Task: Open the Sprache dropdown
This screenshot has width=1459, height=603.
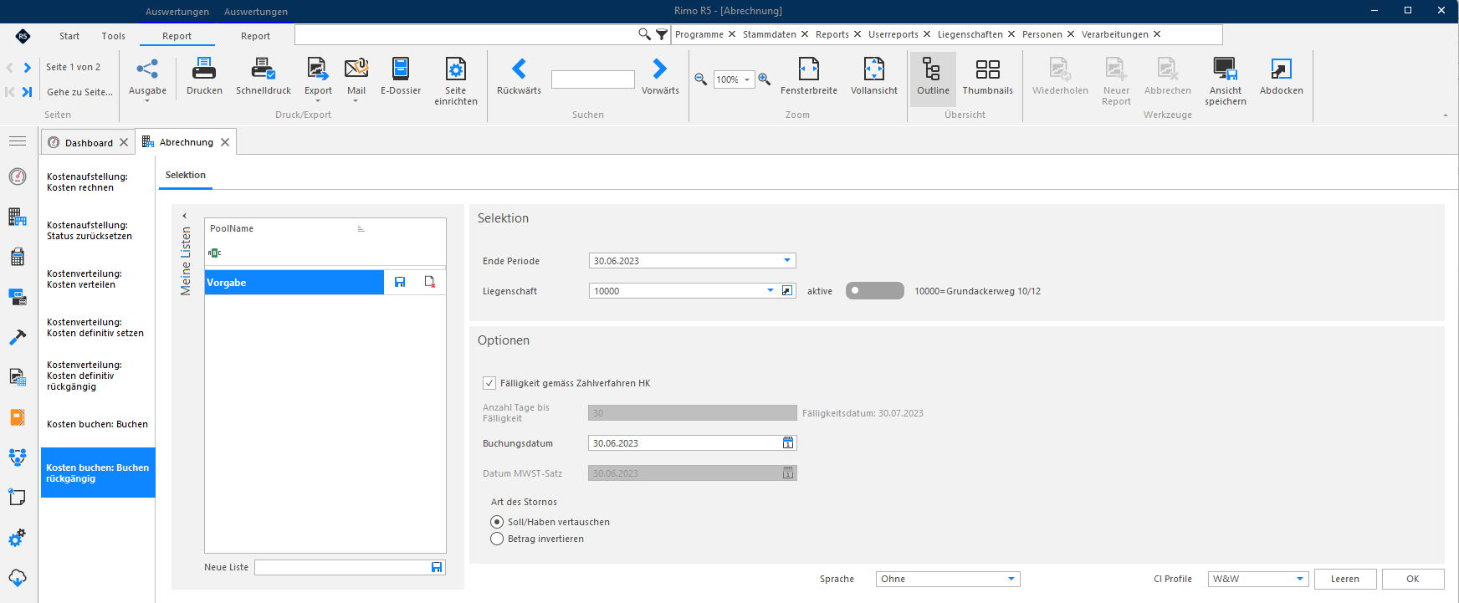Action: [x=1011, y=579]
